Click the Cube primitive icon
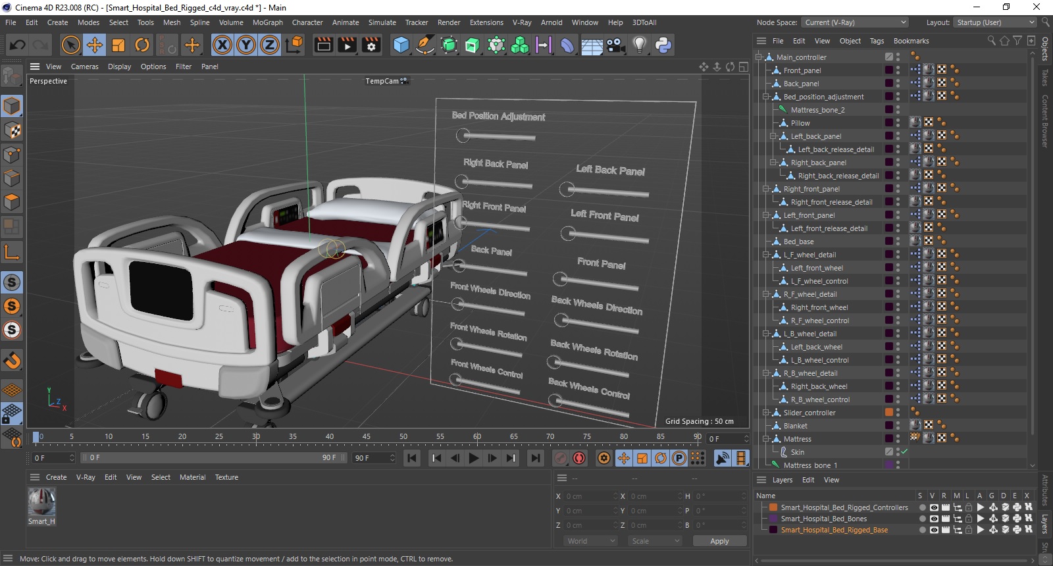Screen dimensions: 1053x566 [401, 45]
